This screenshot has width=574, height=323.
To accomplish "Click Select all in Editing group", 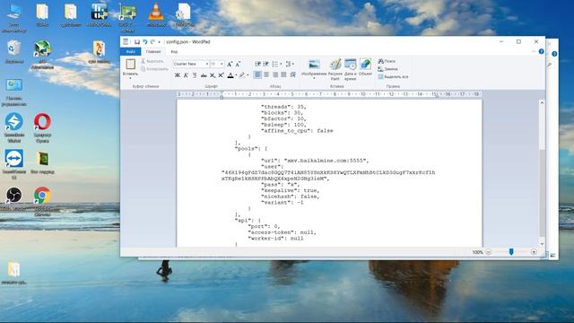I will (x=393, y=76).
